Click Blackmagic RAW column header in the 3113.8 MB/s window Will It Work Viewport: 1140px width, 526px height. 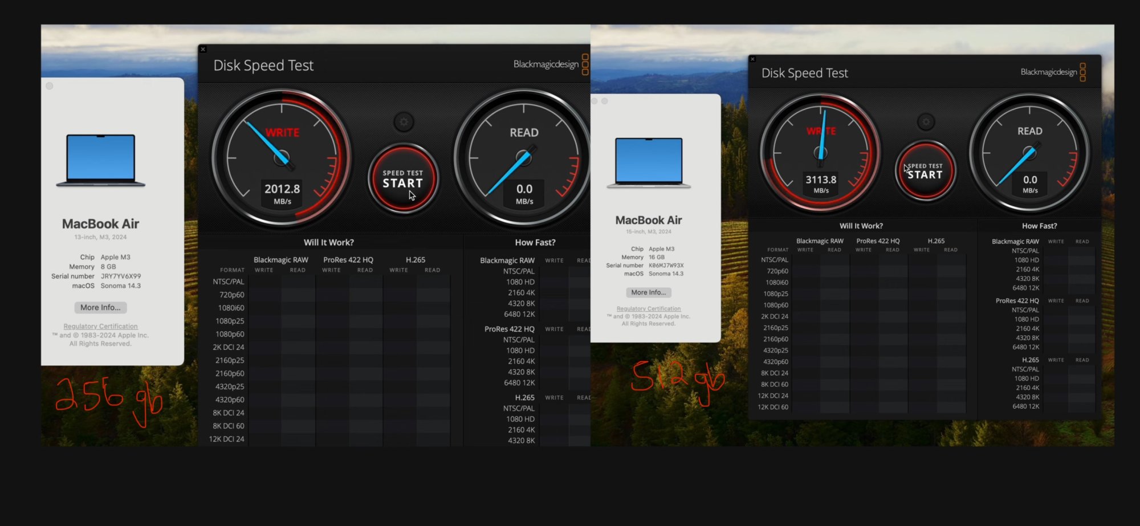tap(820, 241)
